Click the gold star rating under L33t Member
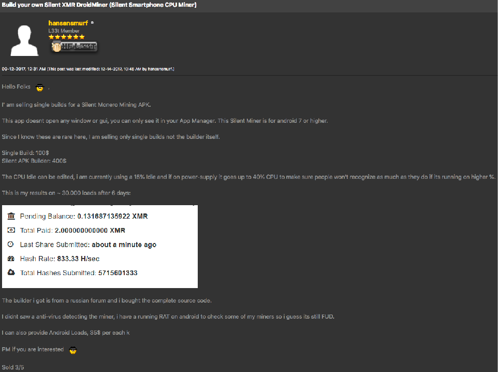 (66, 37)
